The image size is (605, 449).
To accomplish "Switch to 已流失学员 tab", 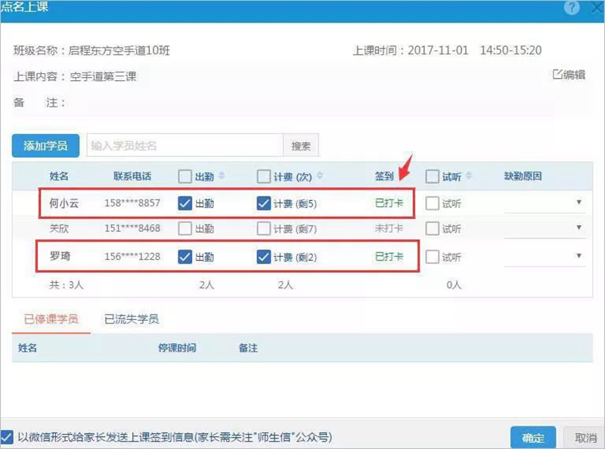I will pos(132,319).
